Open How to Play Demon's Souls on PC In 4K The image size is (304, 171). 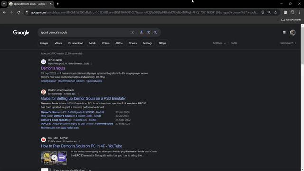[81, 146]
